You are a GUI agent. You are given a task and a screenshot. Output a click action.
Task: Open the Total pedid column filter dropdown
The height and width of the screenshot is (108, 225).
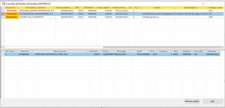(111, 8)
